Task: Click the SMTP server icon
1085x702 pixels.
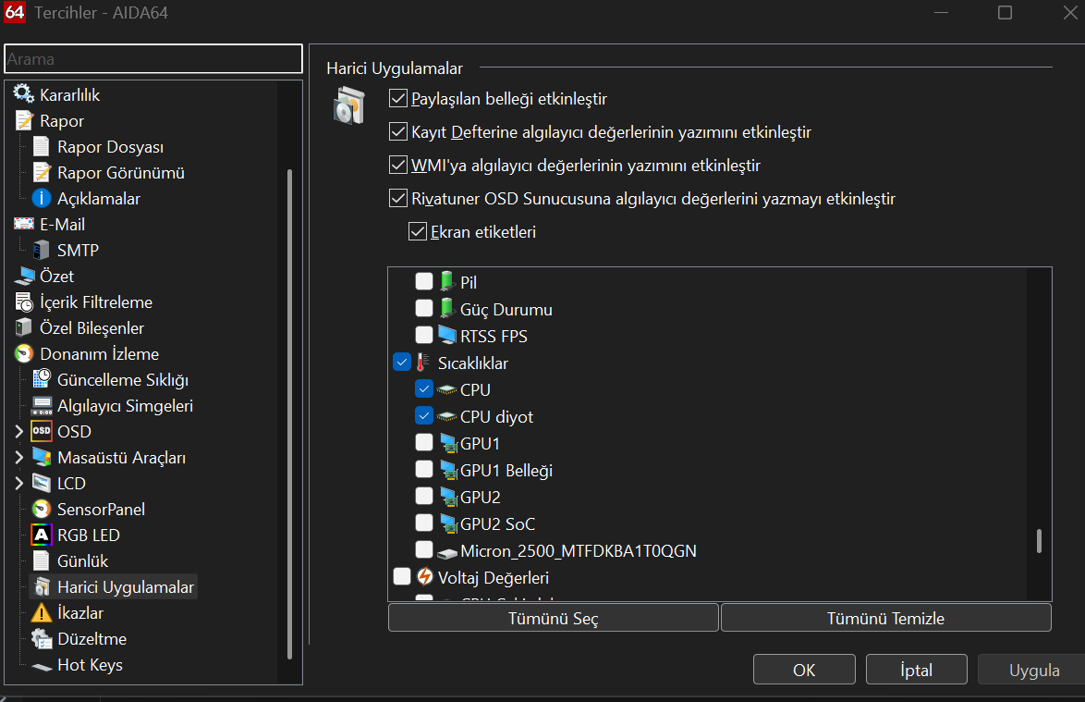Action: pos(42,250)
